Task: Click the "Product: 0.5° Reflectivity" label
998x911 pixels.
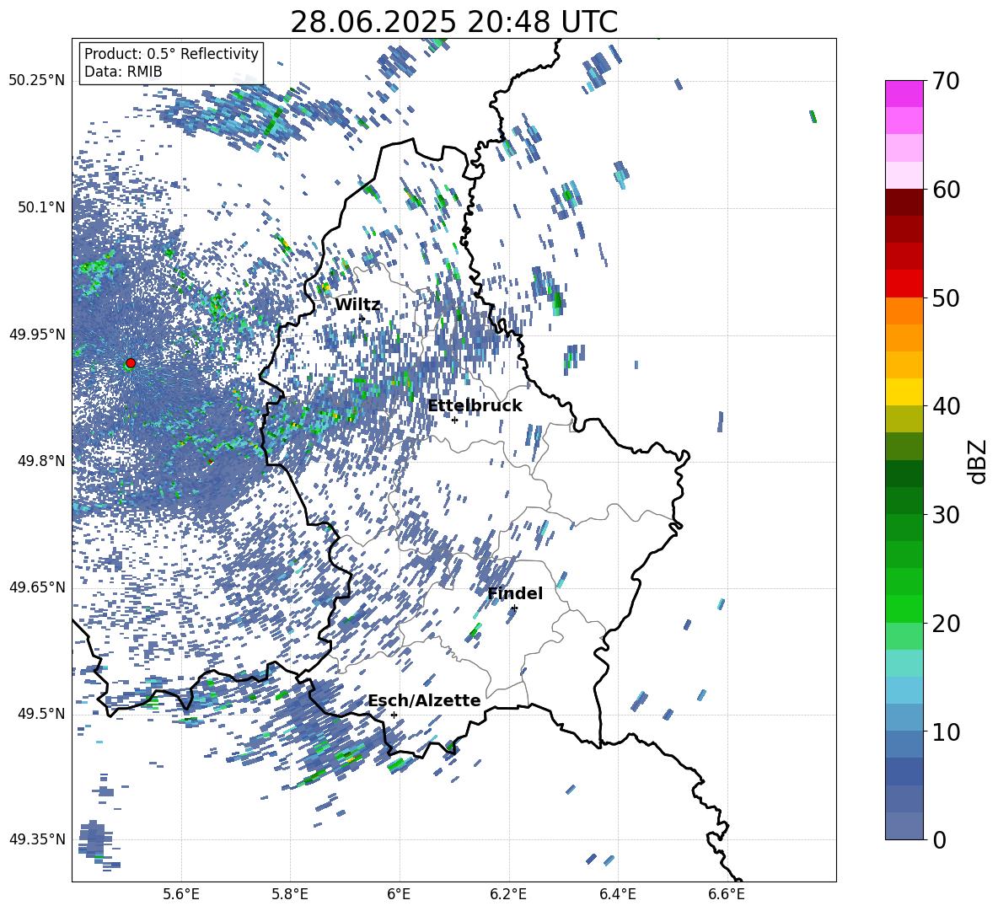Action: [x=171, y=54]
